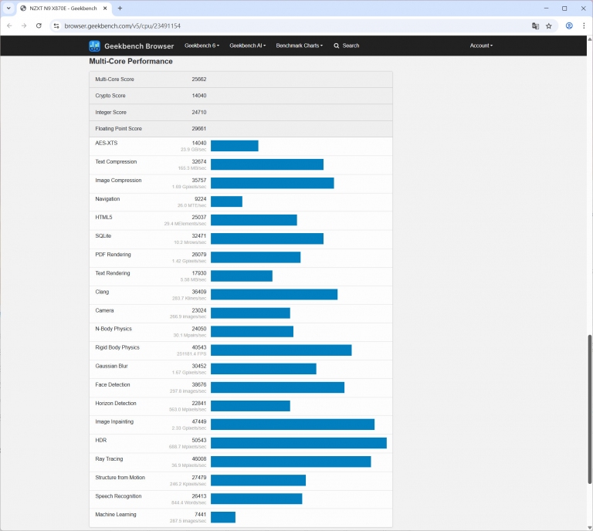The width and height of the screenshot is (593, 531).
Task: Click the AES-XTS result bar
Action: (235, 146)
